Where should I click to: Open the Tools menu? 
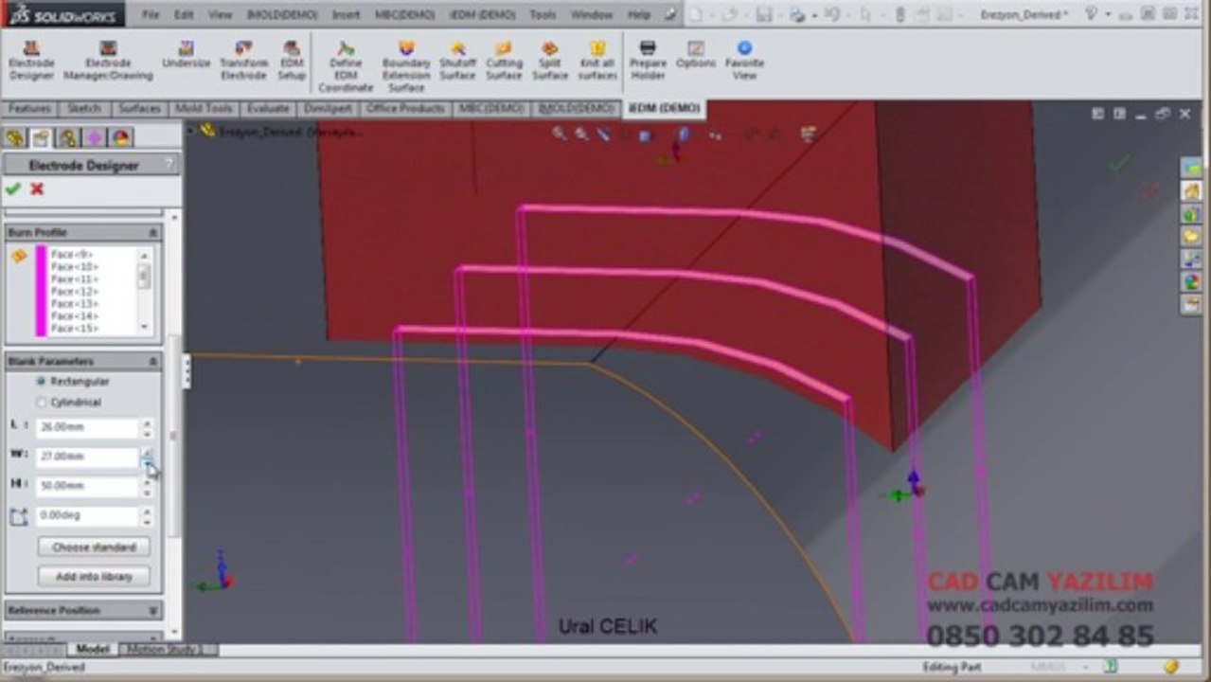point(543,15)
